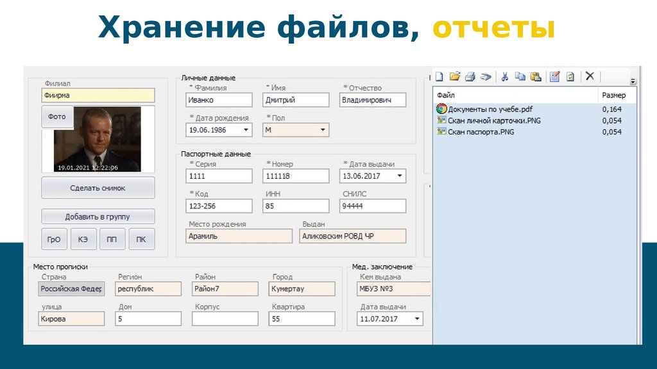Screen dimensions: 657x369
Task: Click the Scanner icon in files toolbar
Action: (486, 77)
